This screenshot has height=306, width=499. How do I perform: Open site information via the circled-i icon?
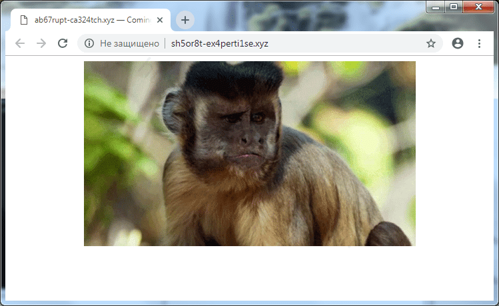(x=89, y=43)
